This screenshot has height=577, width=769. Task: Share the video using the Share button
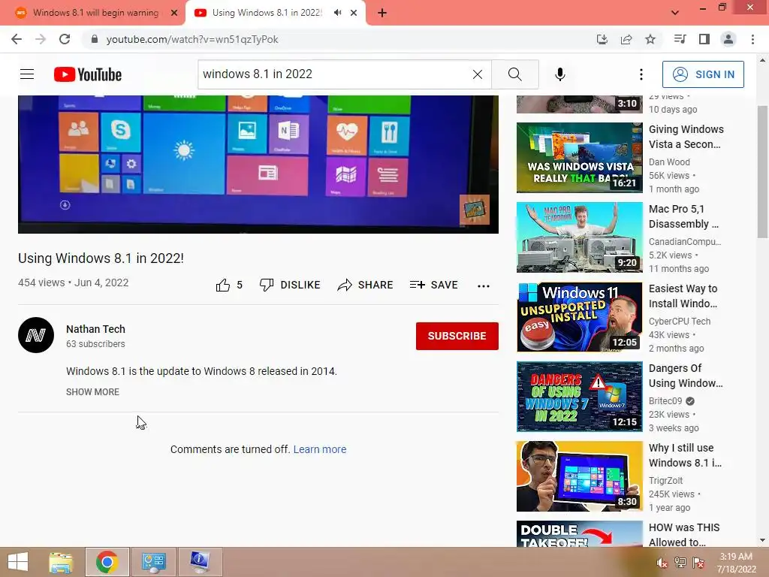(x=366, y=285)
